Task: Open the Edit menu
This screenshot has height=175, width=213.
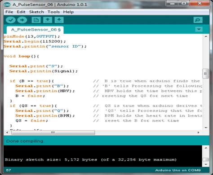Action: click(x=21, y=12)
